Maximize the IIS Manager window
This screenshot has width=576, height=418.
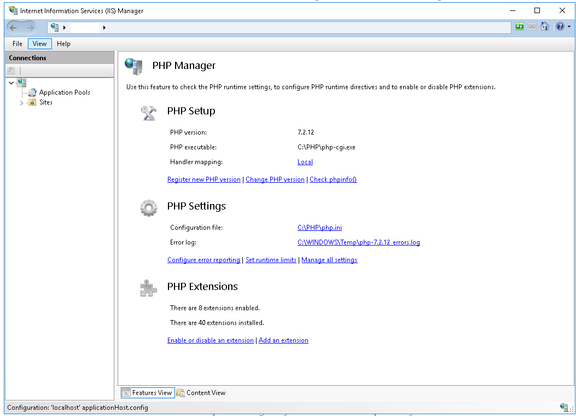537,10
